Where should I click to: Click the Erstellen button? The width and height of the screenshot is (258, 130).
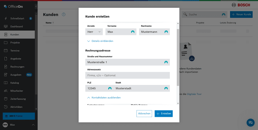click(163, 114)
